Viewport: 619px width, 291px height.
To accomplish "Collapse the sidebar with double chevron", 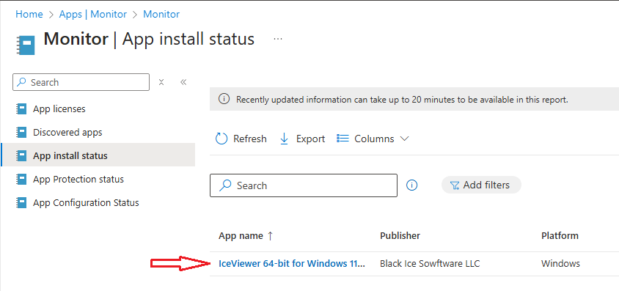I will click(183, 82).
